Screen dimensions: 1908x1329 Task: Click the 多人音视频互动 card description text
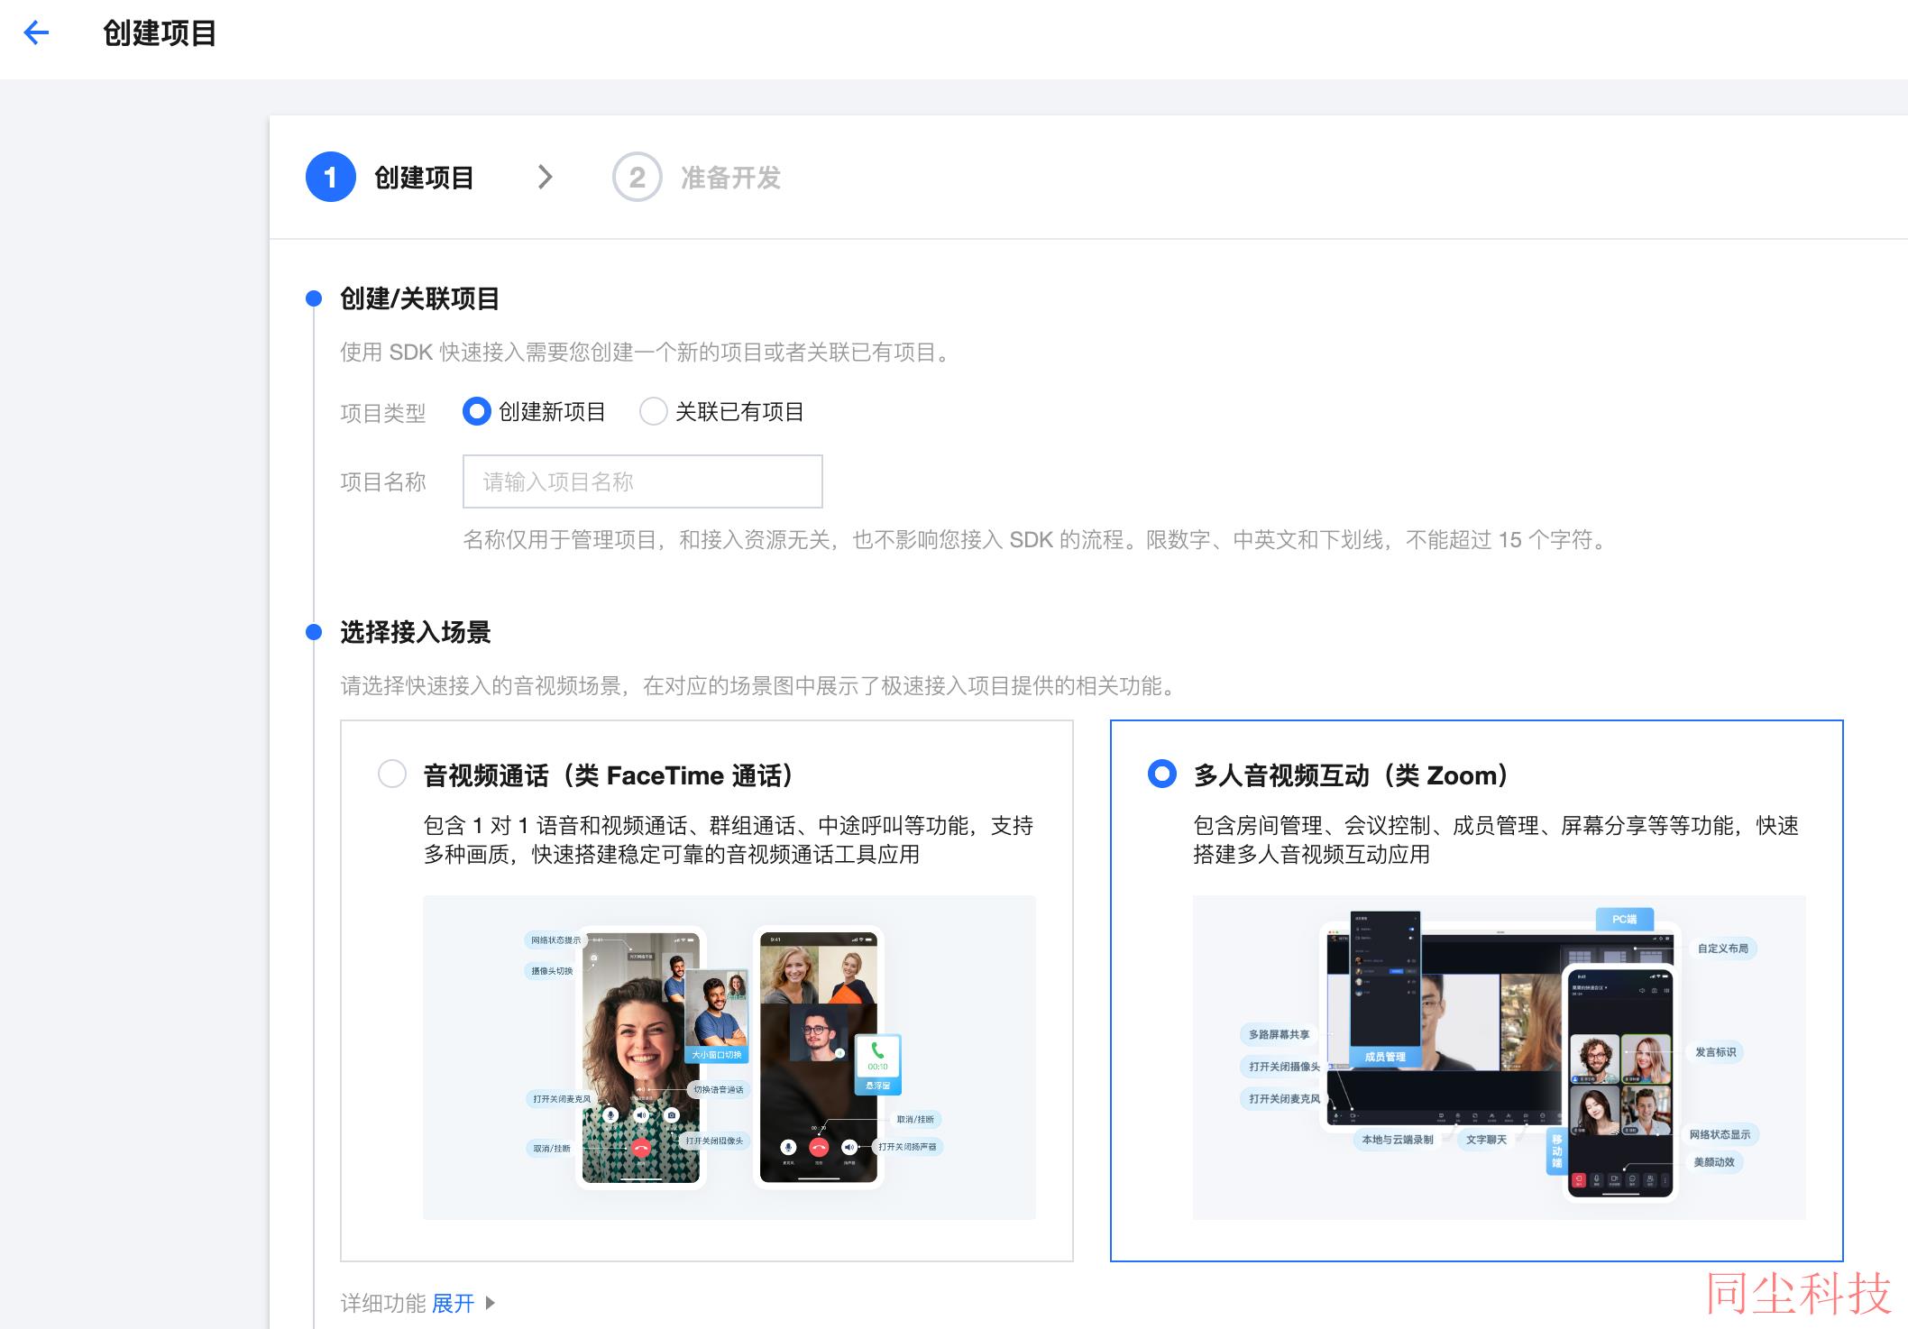1496,839
